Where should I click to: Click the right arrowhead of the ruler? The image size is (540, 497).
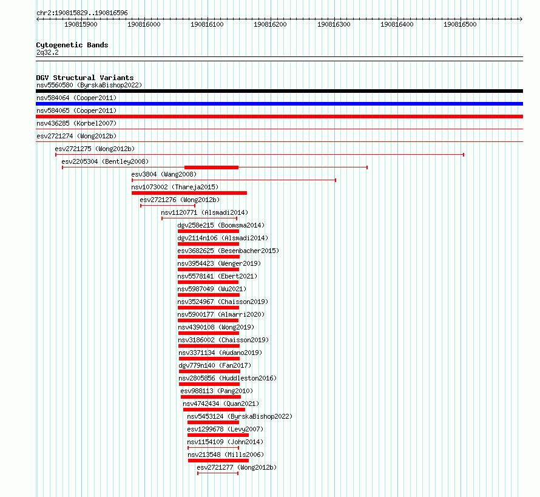point(521,19)
